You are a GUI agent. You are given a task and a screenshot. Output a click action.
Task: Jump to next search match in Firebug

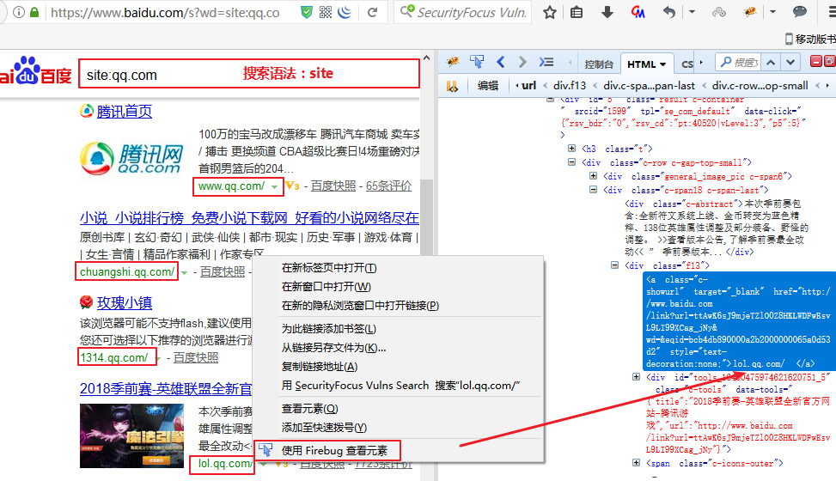pyautogui.click(x=790, y=63)
